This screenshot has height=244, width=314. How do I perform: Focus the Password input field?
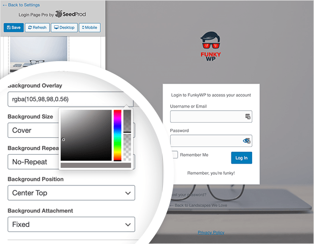[x=211, y=141]
